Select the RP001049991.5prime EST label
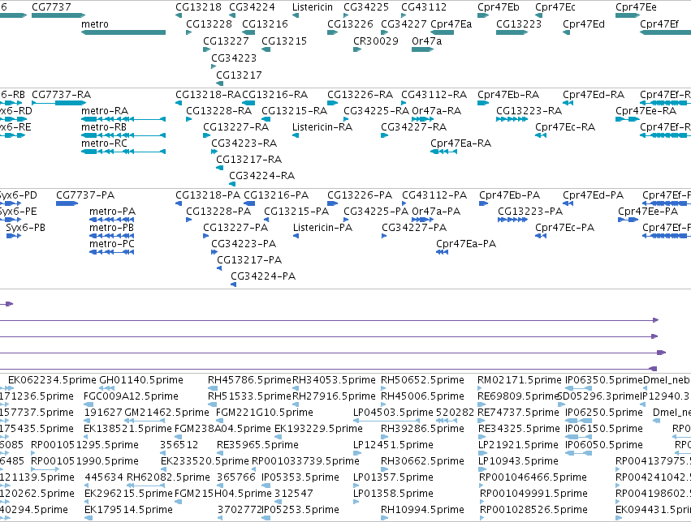Image resolution: width=691 pixels, height=522 pixels. point(533,494)
